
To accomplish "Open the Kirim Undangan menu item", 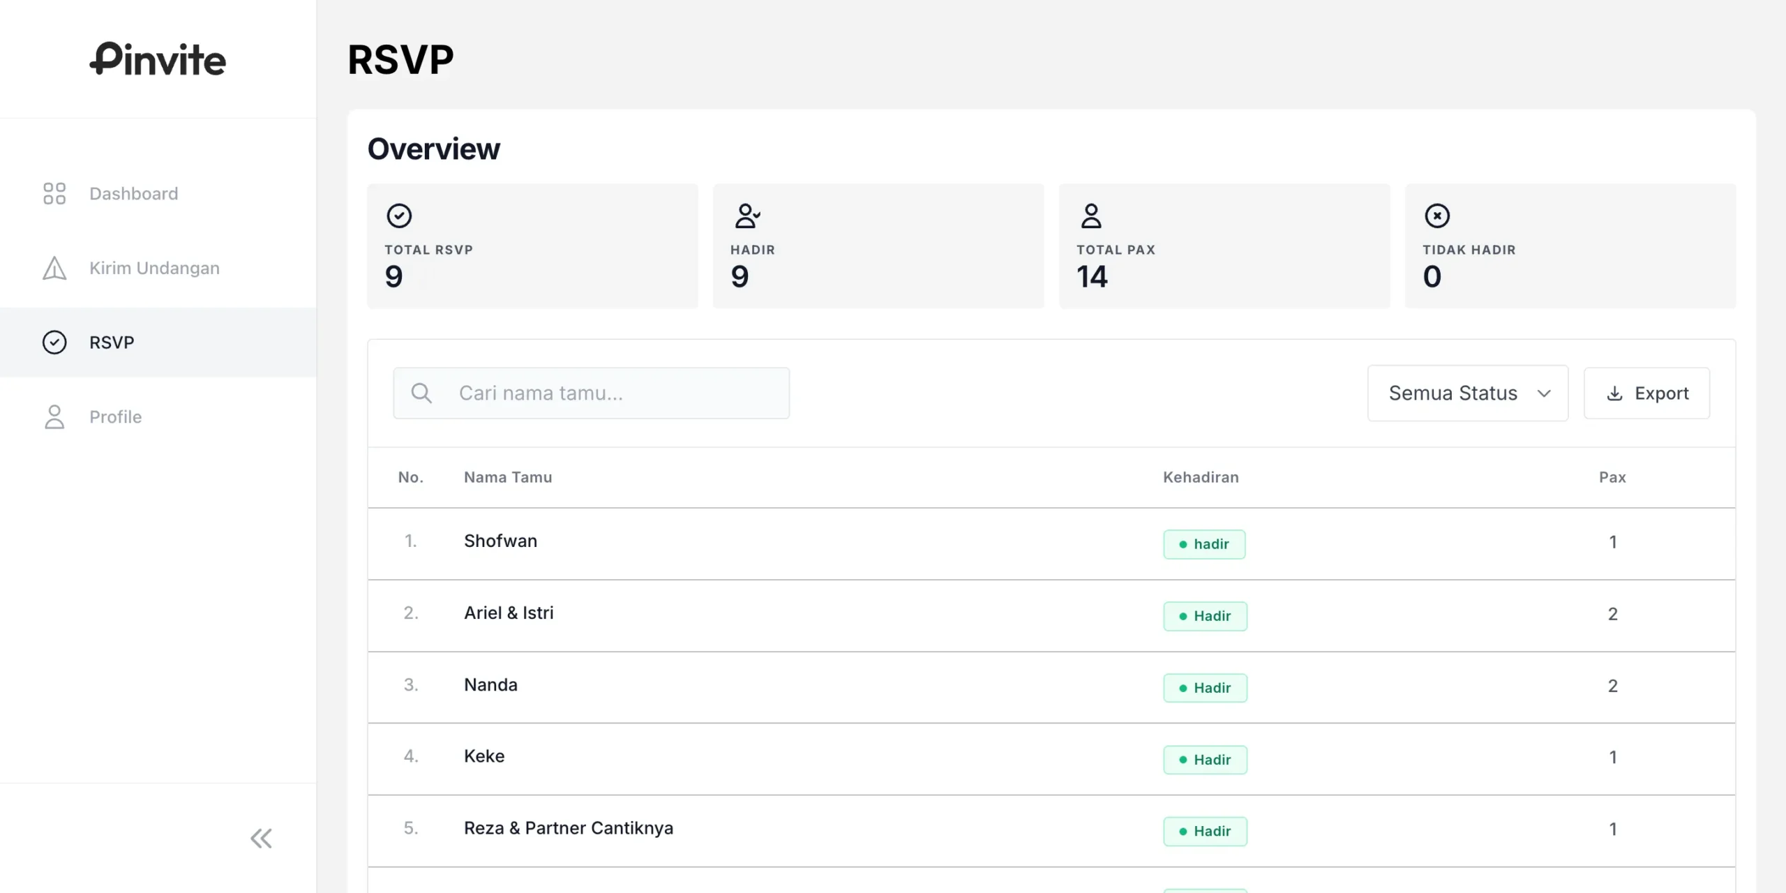I will click(158, 268).
